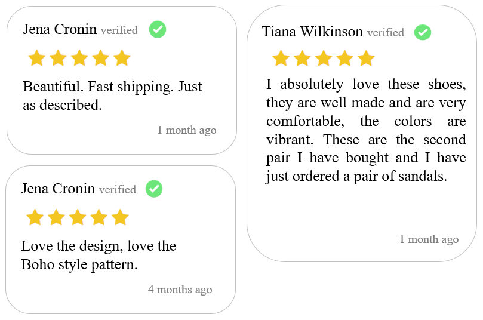Viewport: 483px width, 320px height.
Task: Click the second star in the Boho style review
Action: click(56, 217)
